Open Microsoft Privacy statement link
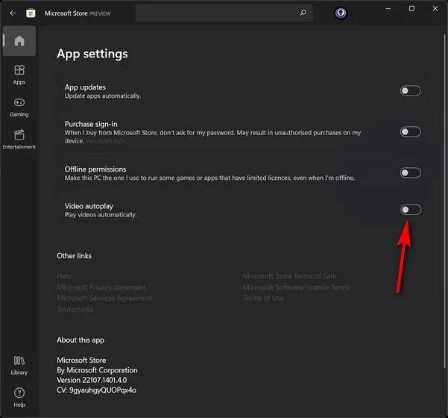This screenshot has width=448, height=418. point(101,287)
